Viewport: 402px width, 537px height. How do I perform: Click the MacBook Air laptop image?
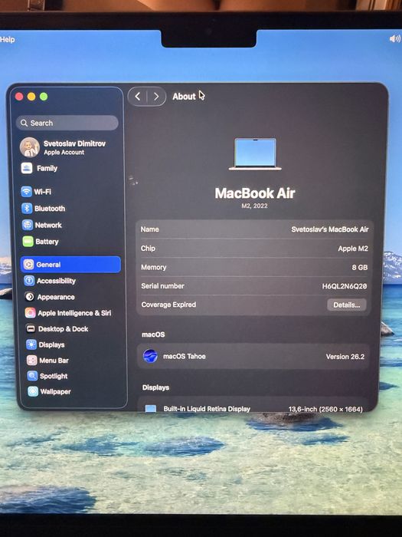pos(255,154)
